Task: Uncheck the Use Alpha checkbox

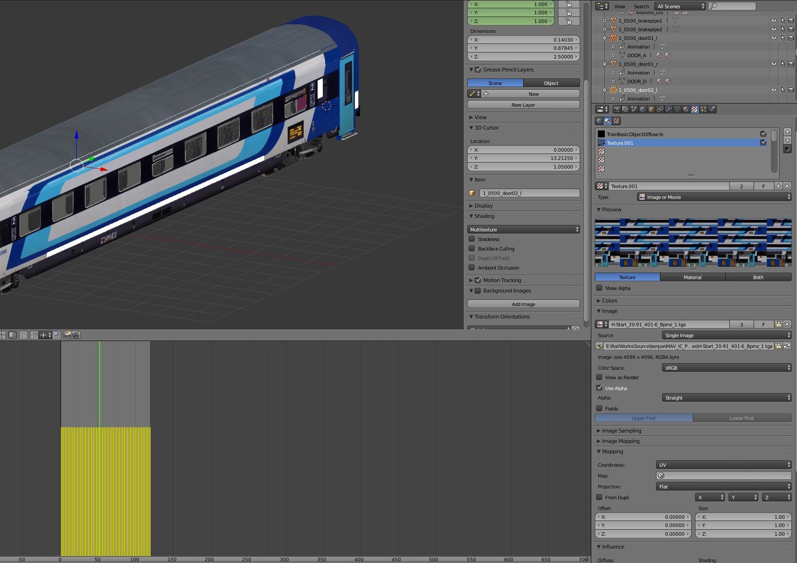Action: [599, 388]
